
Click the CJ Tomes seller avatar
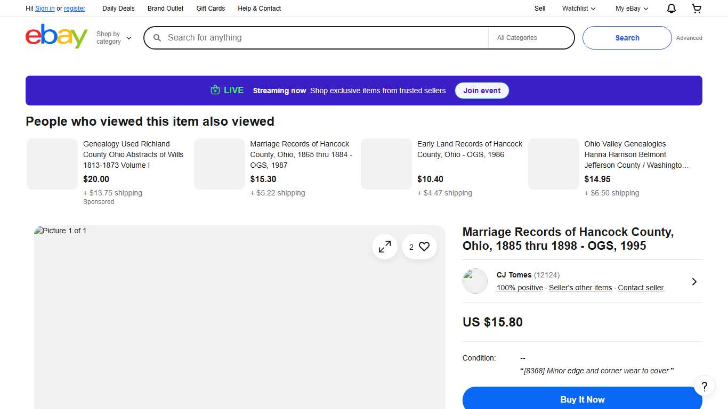click(x=475, y=281)
